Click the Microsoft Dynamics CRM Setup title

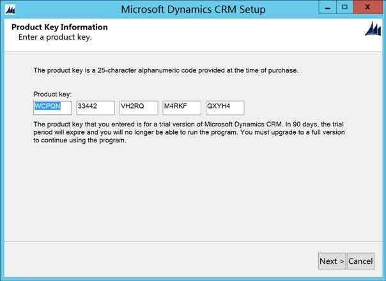pyautogui.click(x=193, y=10)
